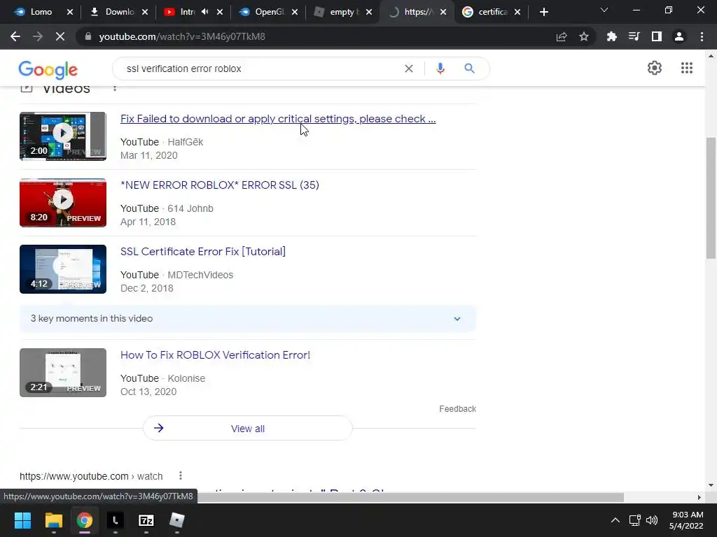Click Chrome icon in taskbar
The image size is (717, 537).
84,520
